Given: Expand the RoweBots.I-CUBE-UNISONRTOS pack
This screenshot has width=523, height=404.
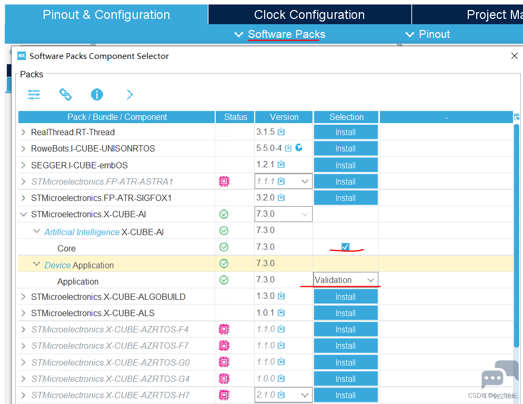Looking at the screenshot, I should click(23, 148).
